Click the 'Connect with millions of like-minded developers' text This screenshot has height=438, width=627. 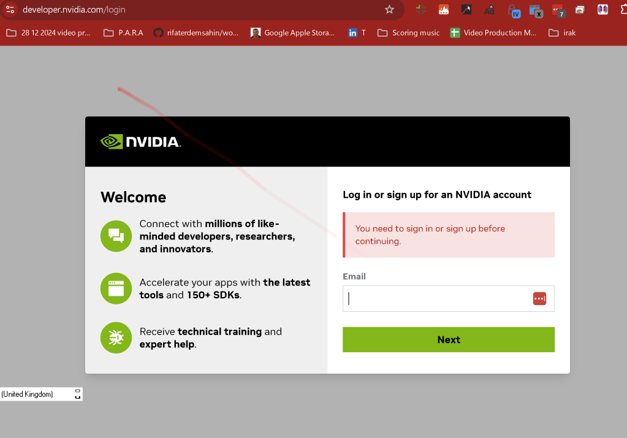(217, 236)
